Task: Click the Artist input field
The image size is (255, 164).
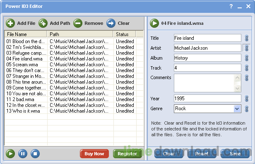Action: pos(207,48)
